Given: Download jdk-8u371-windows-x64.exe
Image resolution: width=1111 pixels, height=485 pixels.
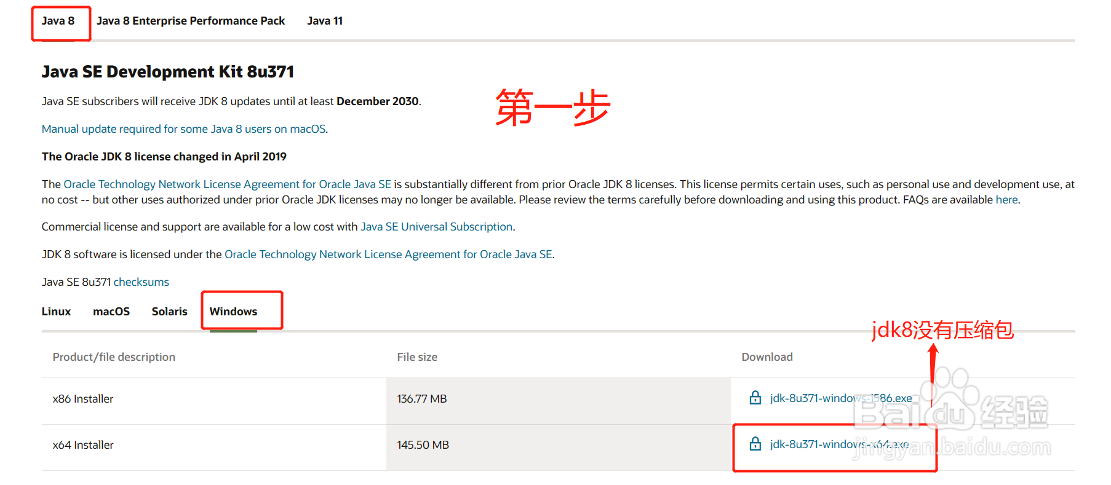Looking at the screenshot, I should pos(839,444).
